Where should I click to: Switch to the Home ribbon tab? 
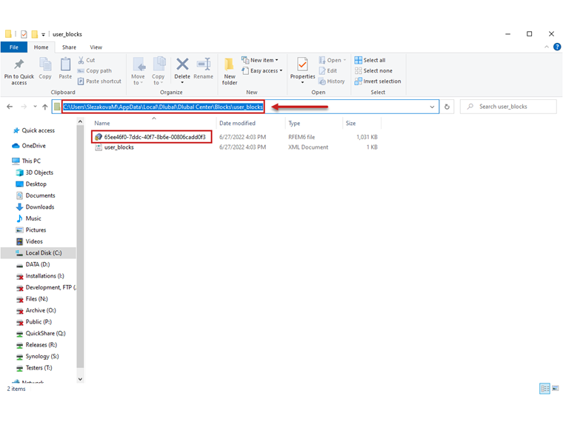41,47
